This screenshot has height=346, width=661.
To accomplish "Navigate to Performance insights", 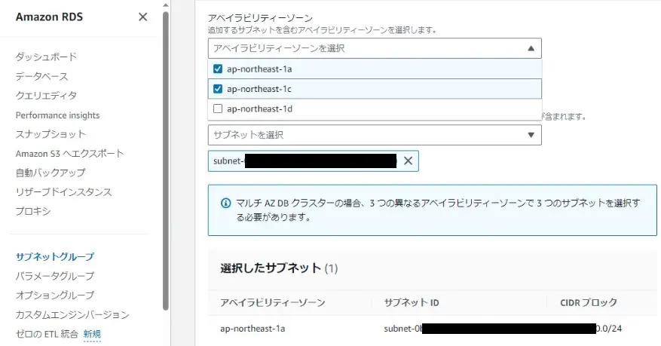I will click(57, 115).
